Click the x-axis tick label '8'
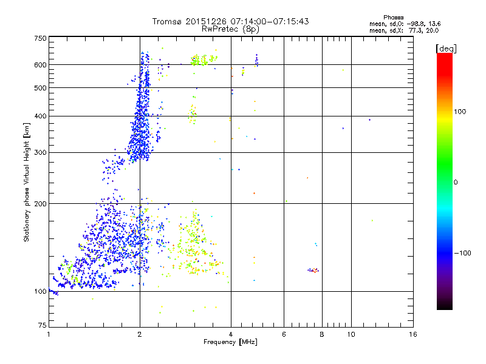The image size is (486, 364). [x=322, y=334]
